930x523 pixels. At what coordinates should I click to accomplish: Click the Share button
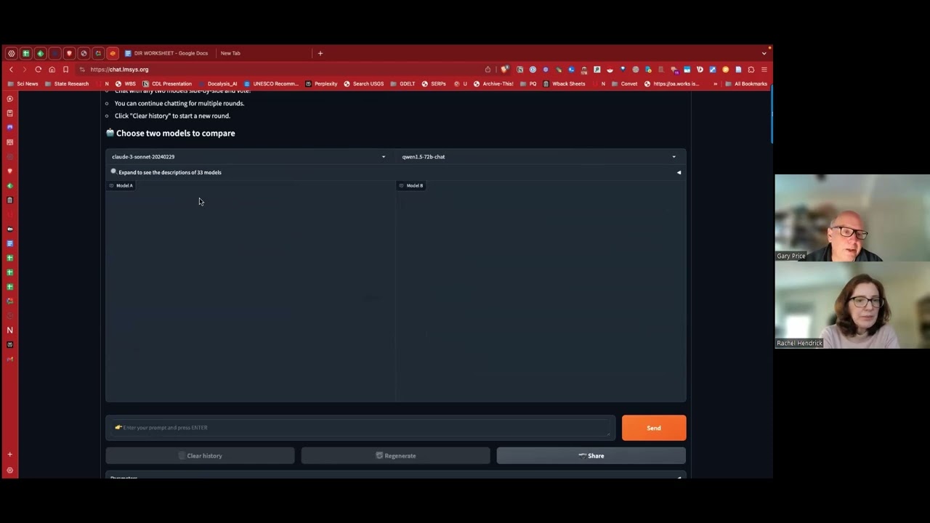591,455
